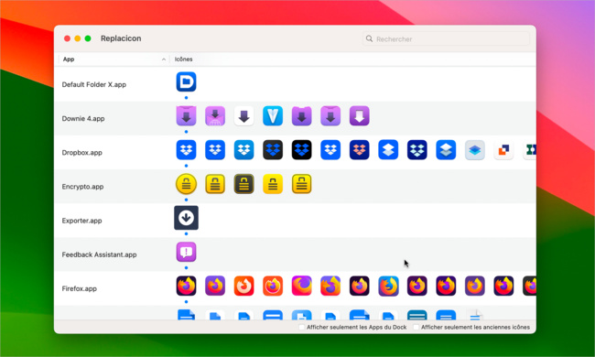This screenshot has width=595, height=357.
Task: Choose the Downie icon with globe envelope
Action: pyautogui.click(x=215, y=115)
